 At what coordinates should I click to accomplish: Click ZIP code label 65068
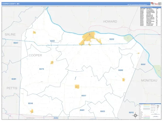tap(121, 70)
